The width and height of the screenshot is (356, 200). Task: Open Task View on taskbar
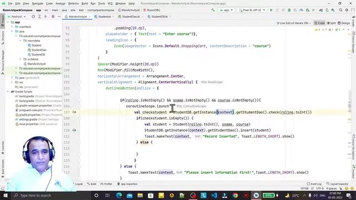107,195
